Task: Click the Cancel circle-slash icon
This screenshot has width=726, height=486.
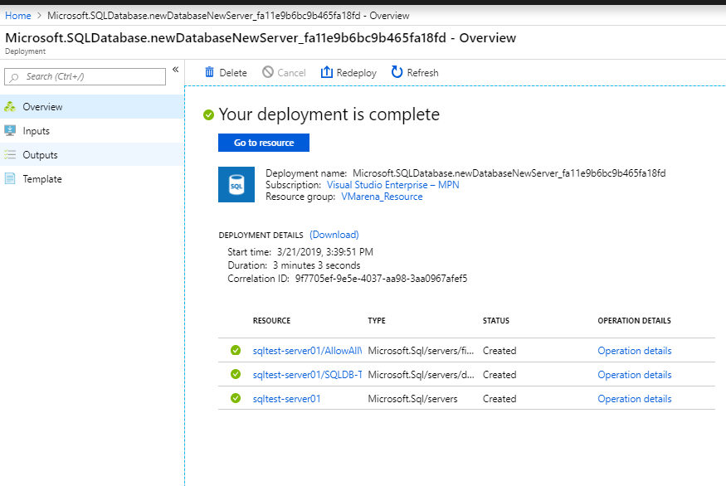Action: [x=268, y=72]
